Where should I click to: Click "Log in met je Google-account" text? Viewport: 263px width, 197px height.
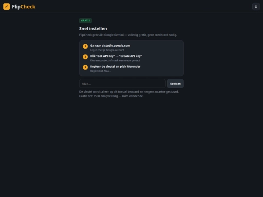[x=107, y=50]
